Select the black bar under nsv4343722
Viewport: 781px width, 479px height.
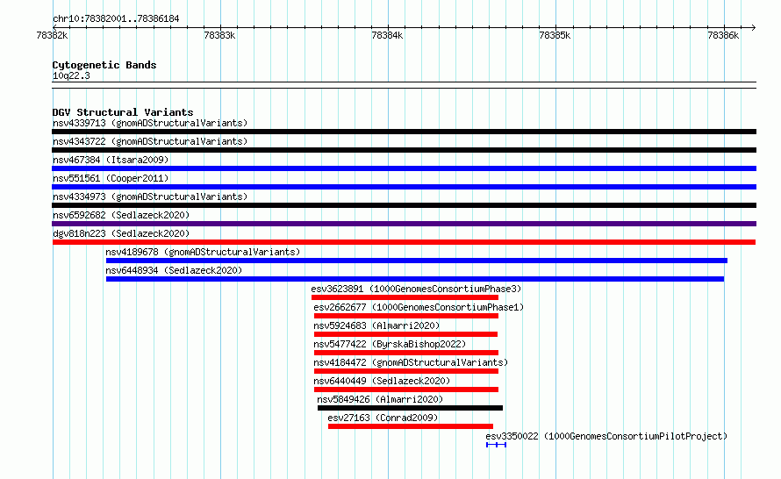tap(404, 150)
